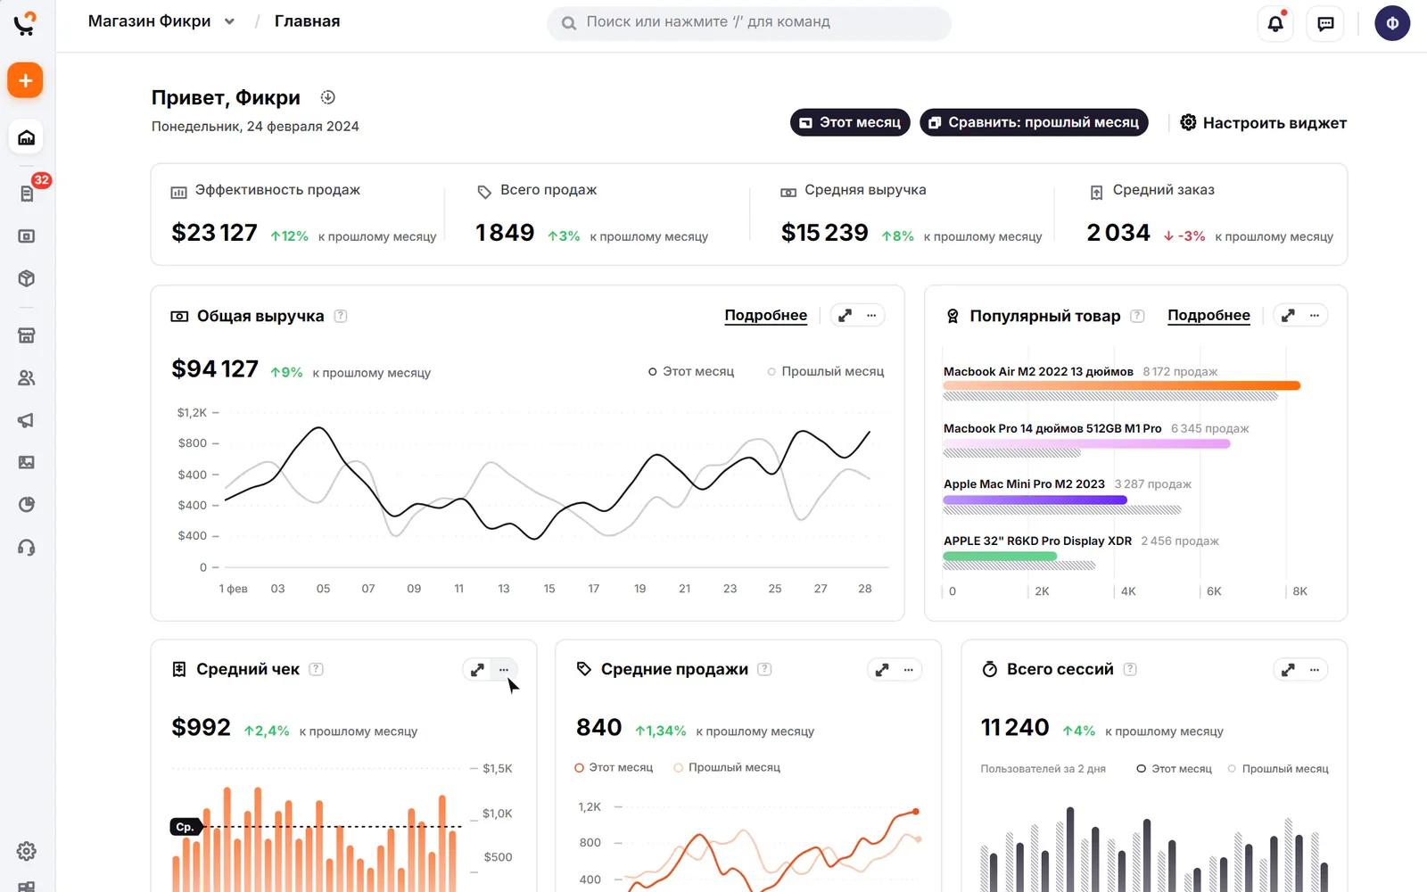
Task: Open the Этот месяц period selector
Action: coord(850,122)
